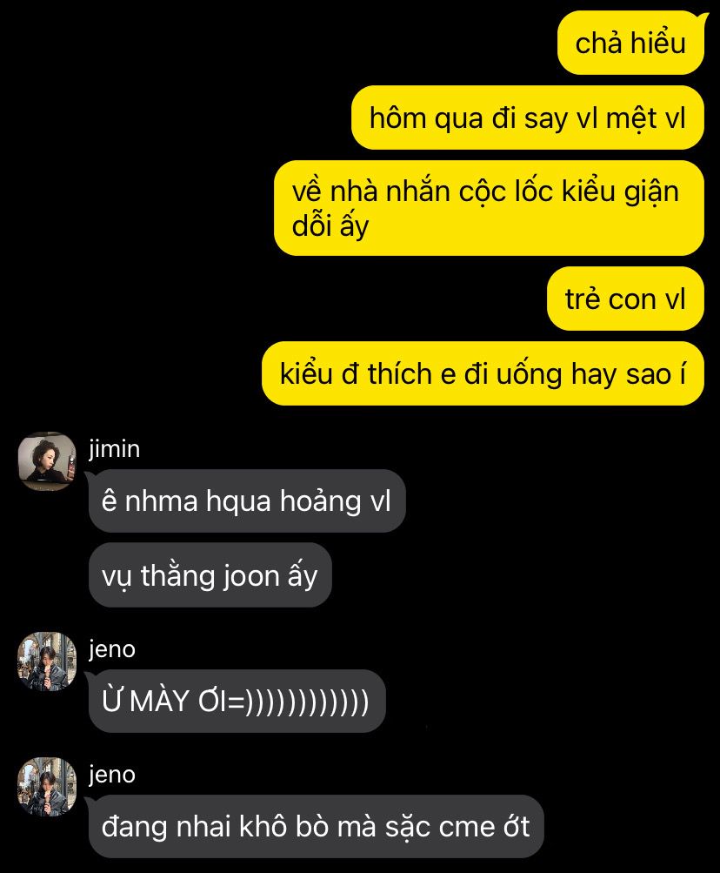This screenshot has height=873, width=720.
Task: Tap the 'ê nhma hqua hoảng vl' message
Action: 247,500
